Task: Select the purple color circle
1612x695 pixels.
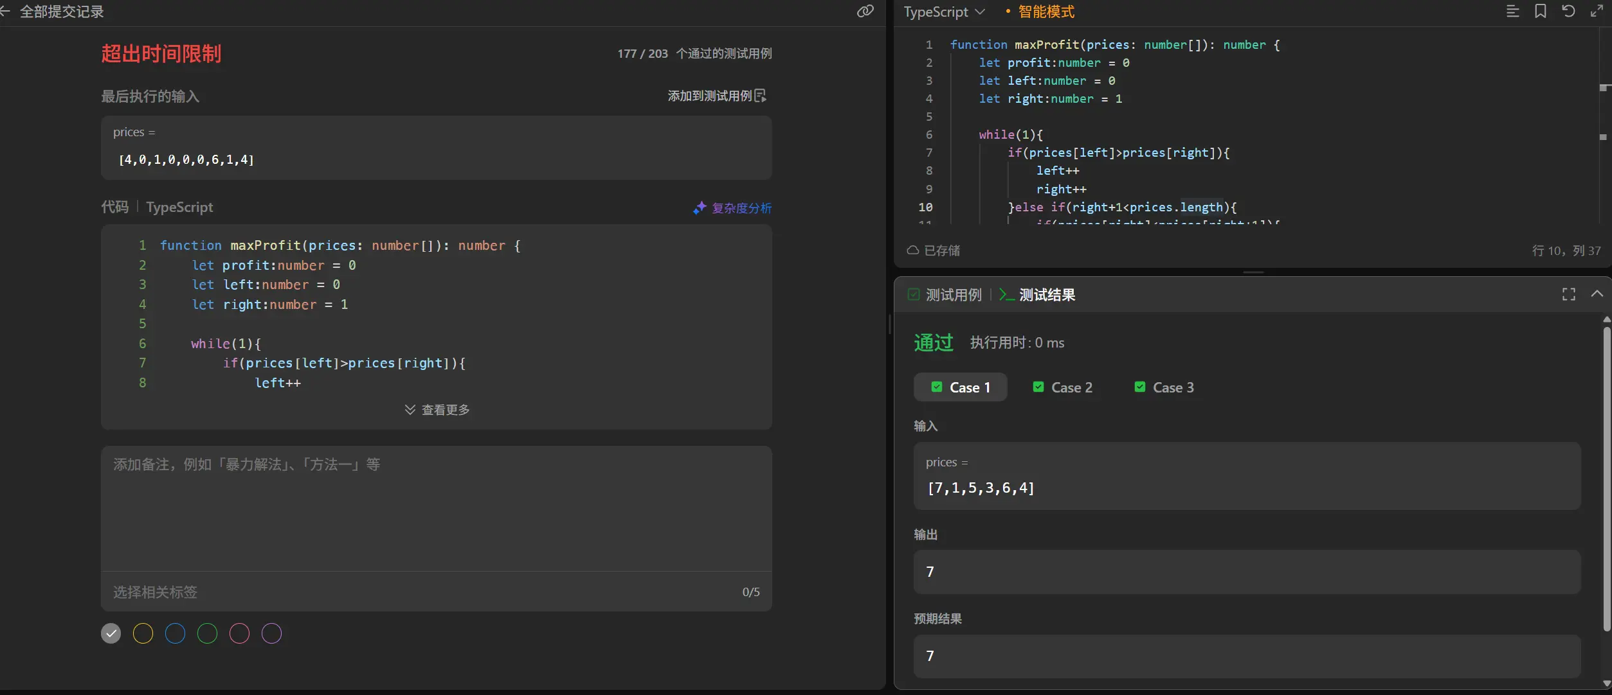Action: tap(271, 633)
